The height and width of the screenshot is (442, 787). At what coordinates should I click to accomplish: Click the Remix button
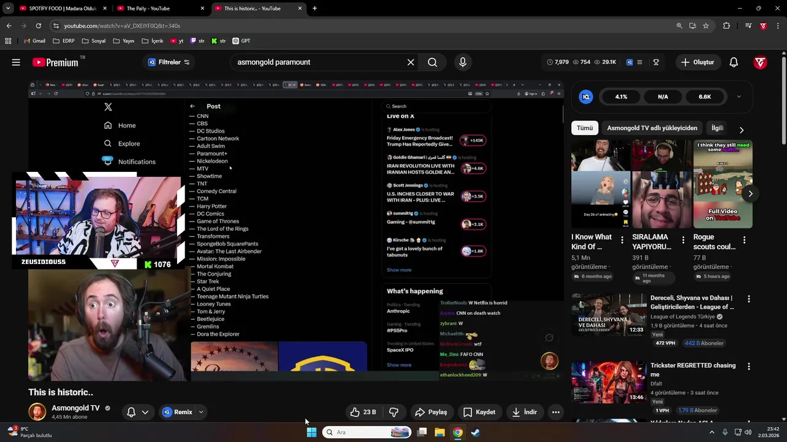click(x=176, y=412)
